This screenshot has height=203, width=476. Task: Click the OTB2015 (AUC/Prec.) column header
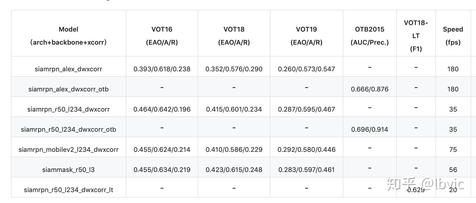(370, 36)
